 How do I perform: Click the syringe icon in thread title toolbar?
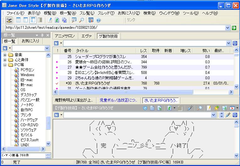coord(190,108)
